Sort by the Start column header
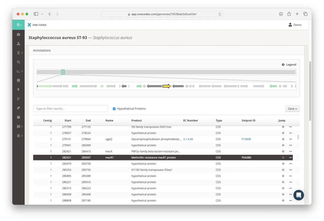Viewport: 324px width, 221px height. coord(68,121)
